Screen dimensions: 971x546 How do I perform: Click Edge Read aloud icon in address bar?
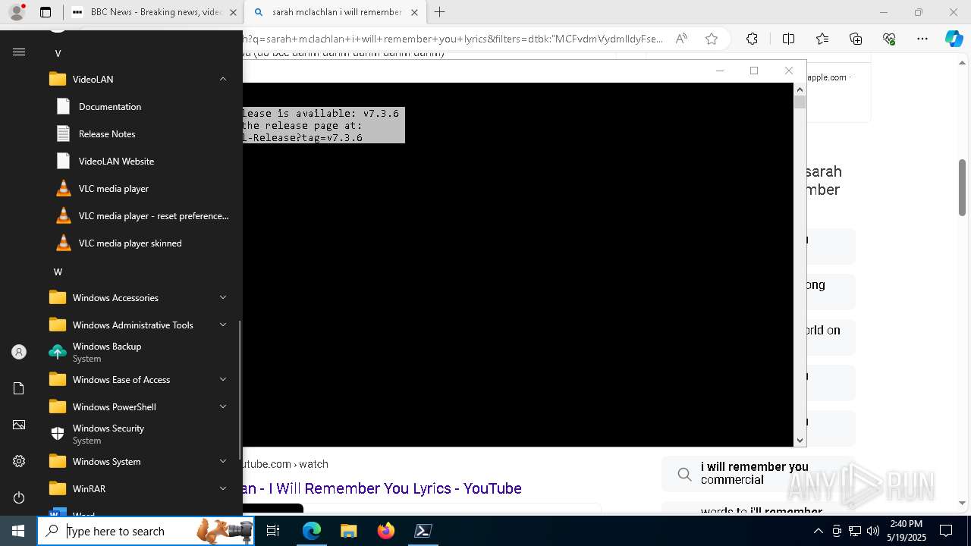pos(681,39)
